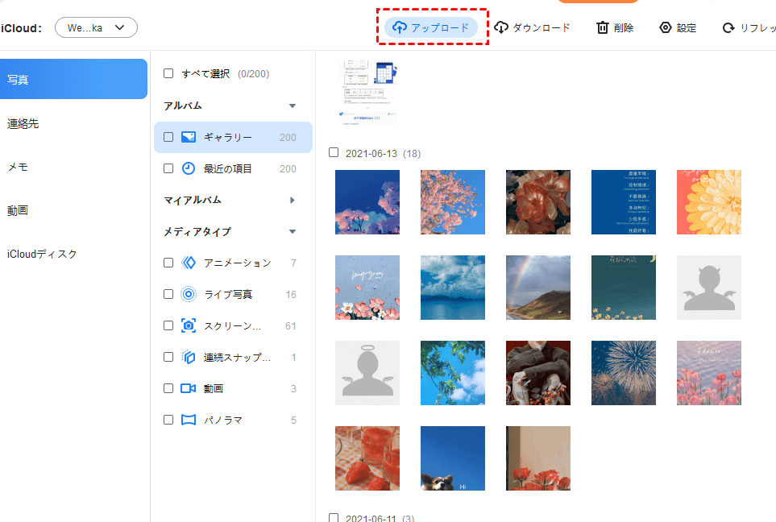Tick the Gallery (ギャラリー) checkbox
Viewport: 776px width, 522px height.
[x=168, y=138]
